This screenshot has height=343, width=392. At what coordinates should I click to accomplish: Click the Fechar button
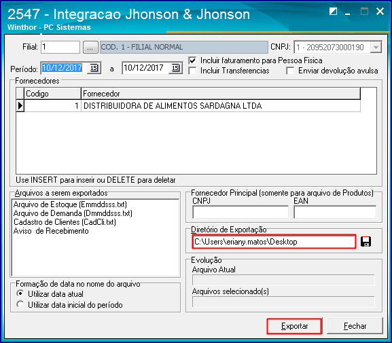[x=355, y=326]
